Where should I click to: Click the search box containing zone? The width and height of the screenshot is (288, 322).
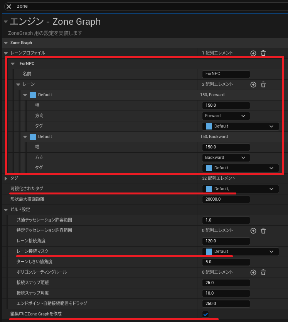(x=152, y=6)
